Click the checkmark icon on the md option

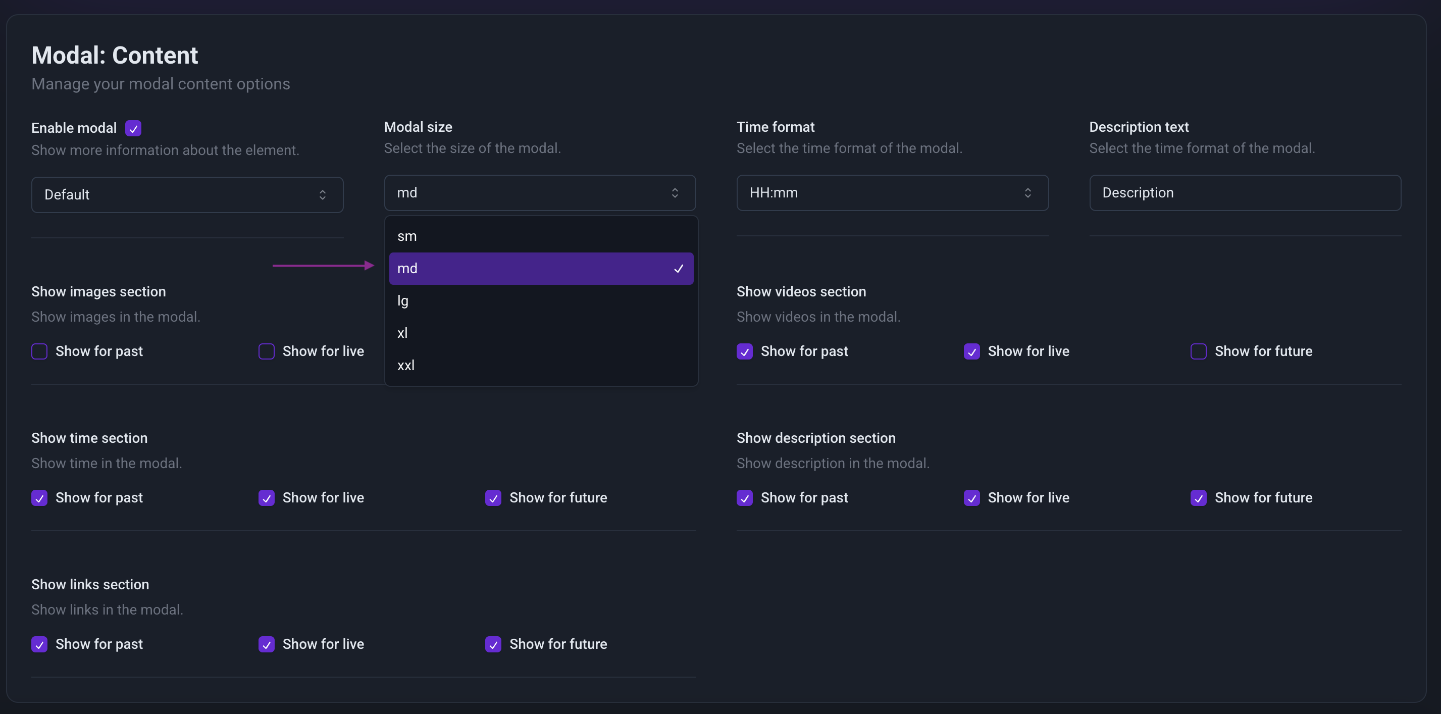(x=679, y=269)
